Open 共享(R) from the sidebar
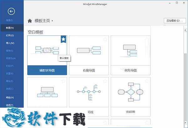Image resolution: width=188 pixels, height=128 pixels. pos(10,74)
